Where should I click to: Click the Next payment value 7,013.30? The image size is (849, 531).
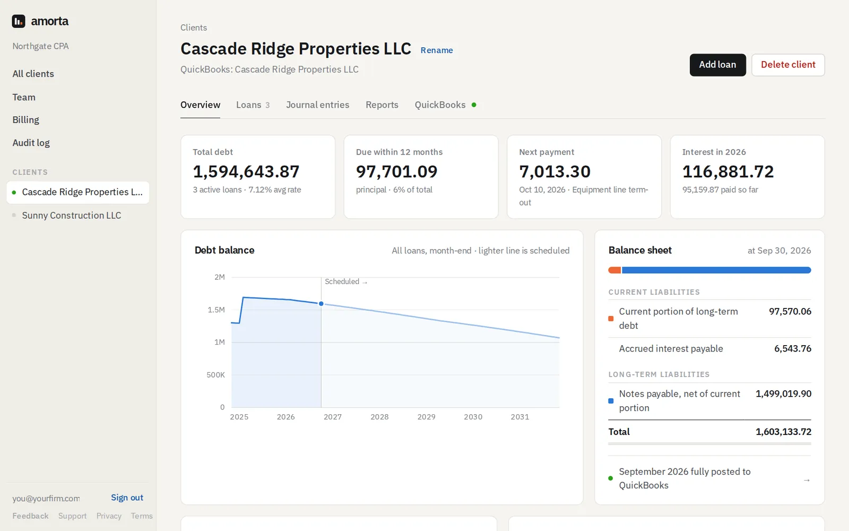coord(555,172)
